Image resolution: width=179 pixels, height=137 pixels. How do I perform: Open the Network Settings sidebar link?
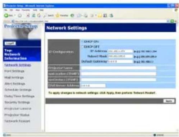point(18,65)
